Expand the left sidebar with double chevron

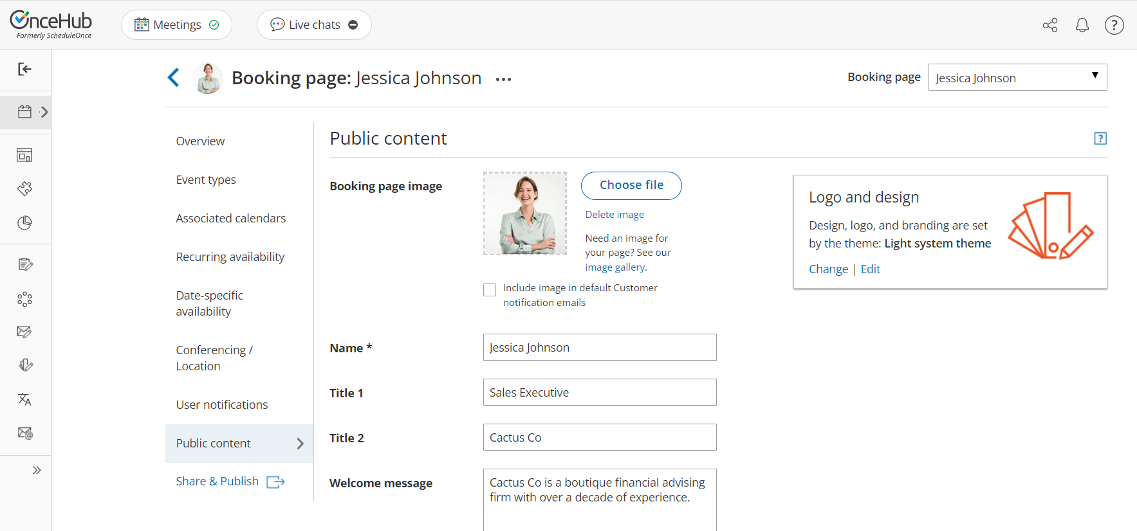37,470
